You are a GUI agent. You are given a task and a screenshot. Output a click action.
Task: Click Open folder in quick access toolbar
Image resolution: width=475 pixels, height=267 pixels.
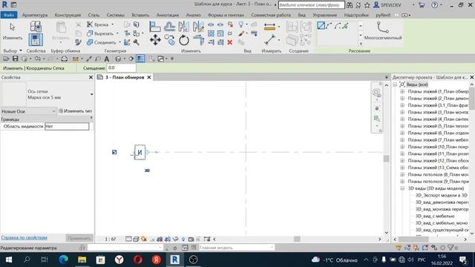coord(6,59)
